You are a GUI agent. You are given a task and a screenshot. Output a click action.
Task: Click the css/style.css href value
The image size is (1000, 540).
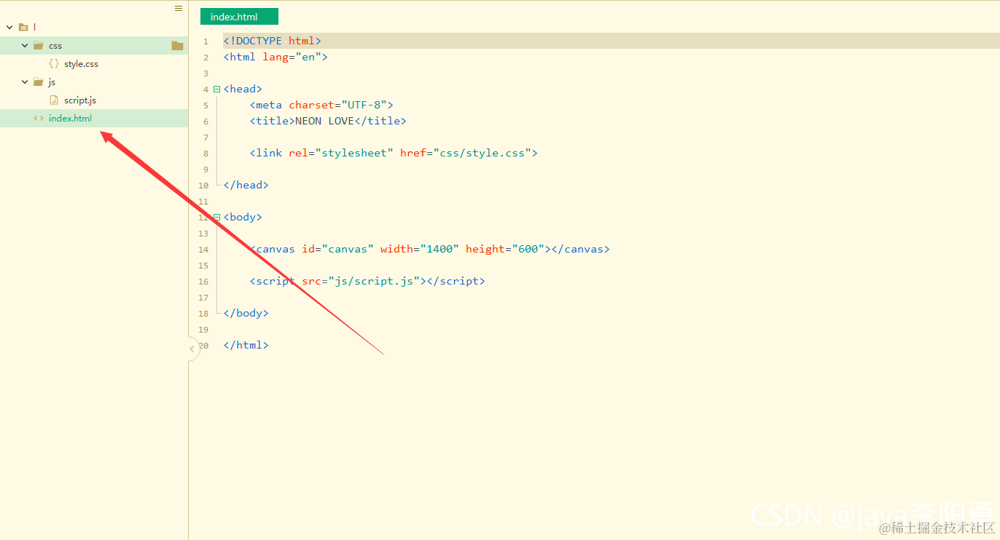point(483,153)
